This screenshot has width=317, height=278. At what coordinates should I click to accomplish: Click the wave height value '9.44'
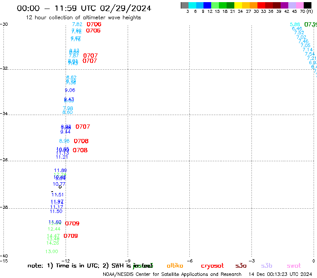point(65,132)
